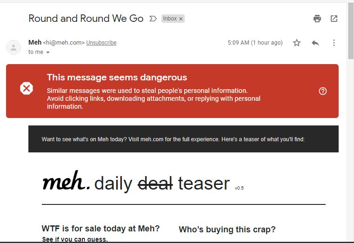Click the vertical scrollbar thumb
The height and width of the screenshot is (243, 354).
coord(351,31)
